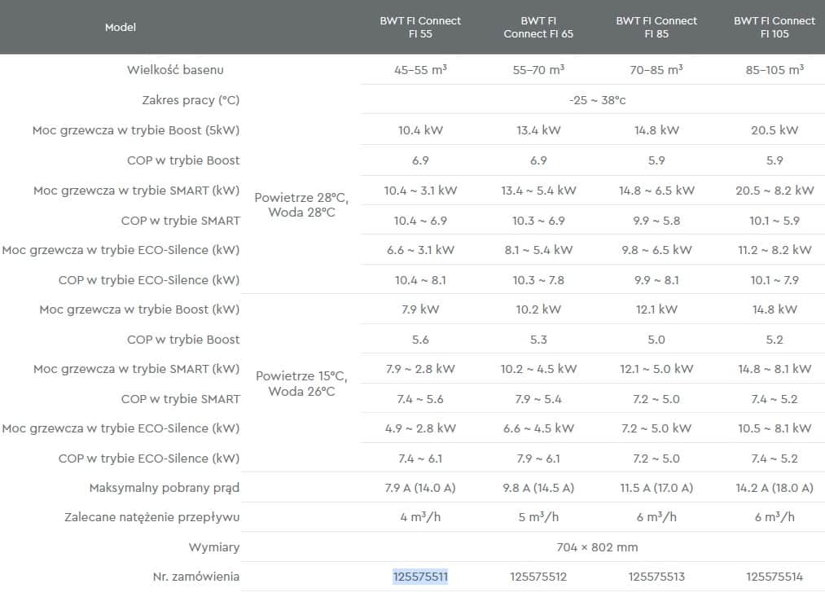This screenshot has height=610, width=825.
Task: Click the '10.4 kW' Boost value
Action: click(x=420, y=130)
